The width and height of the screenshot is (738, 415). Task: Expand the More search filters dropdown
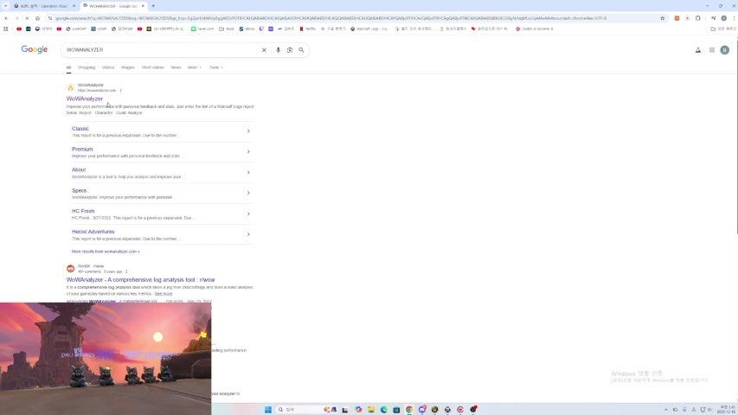click(x=195, y=67)
